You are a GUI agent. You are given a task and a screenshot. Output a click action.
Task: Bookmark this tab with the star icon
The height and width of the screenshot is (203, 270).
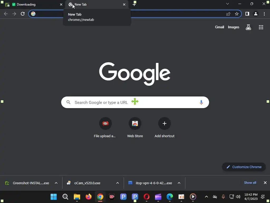237,14
